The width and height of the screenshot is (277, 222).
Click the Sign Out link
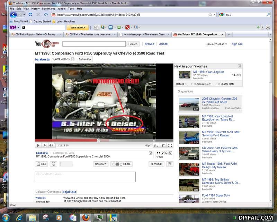237,44
